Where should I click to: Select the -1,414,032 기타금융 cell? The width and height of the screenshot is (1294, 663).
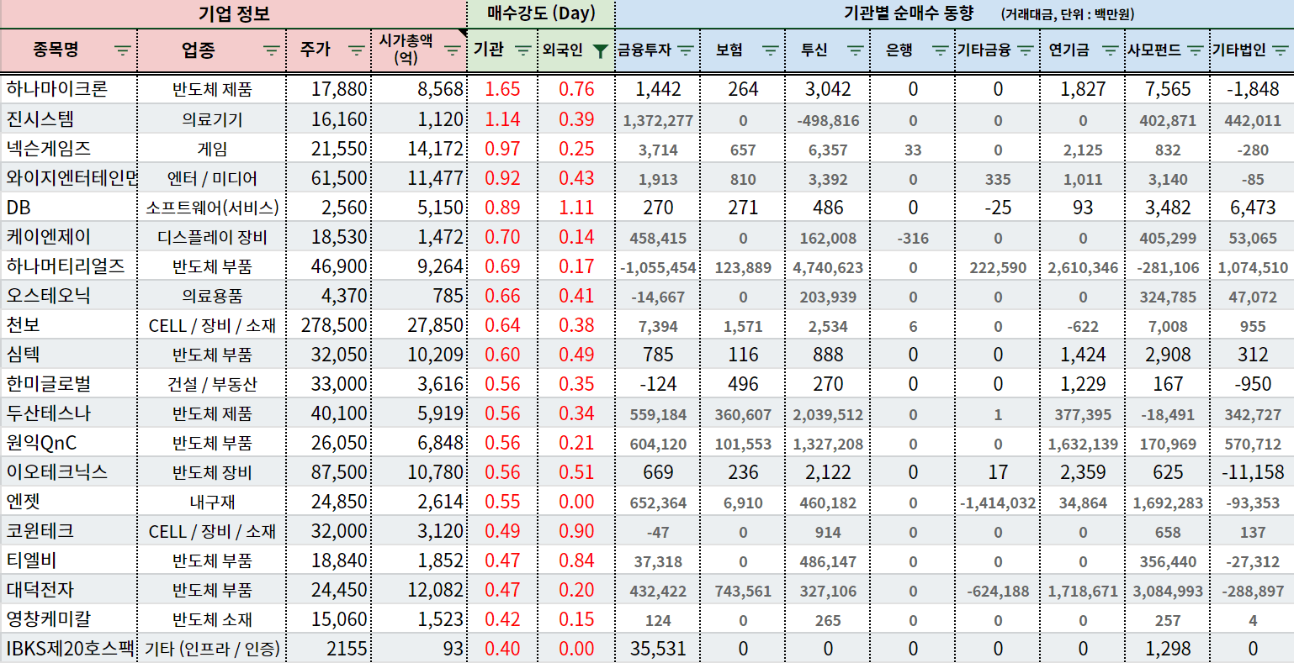coord(998,503)
